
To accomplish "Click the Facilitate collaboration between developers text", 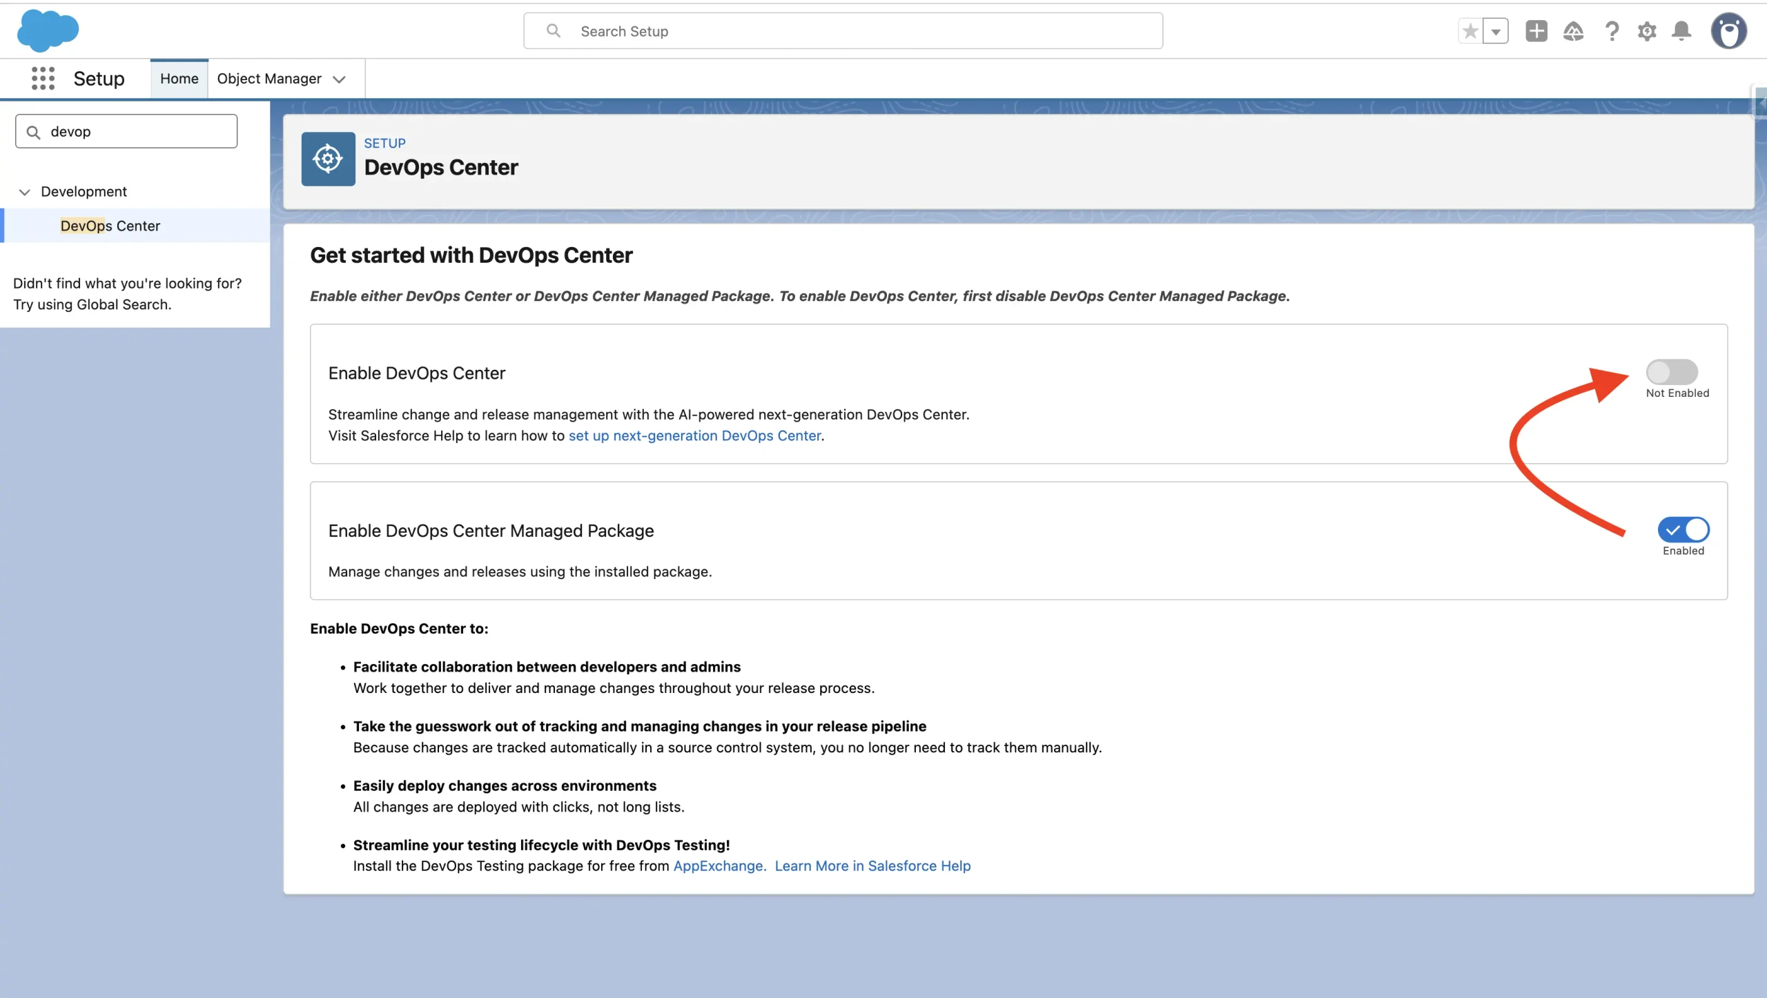I will (x=547, y=667).
